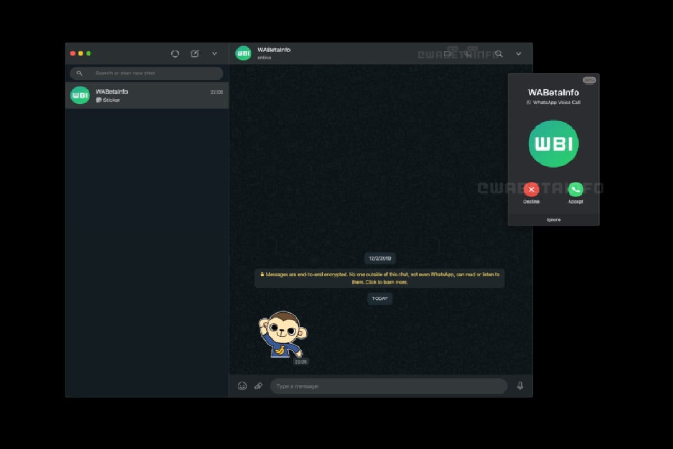Start a voice call from chat header
This screenshot has height=449, width=673.
[x=468, y=54]
